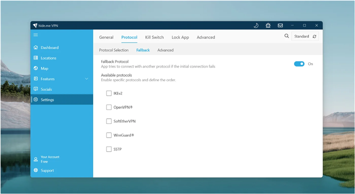Turn off the Fallback Protocol switch
This screenshot has width=355, height=194.
299,64
